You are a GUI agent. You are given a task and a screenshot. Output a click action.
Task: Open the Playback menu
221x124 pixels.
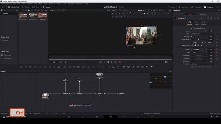(52, 4)
